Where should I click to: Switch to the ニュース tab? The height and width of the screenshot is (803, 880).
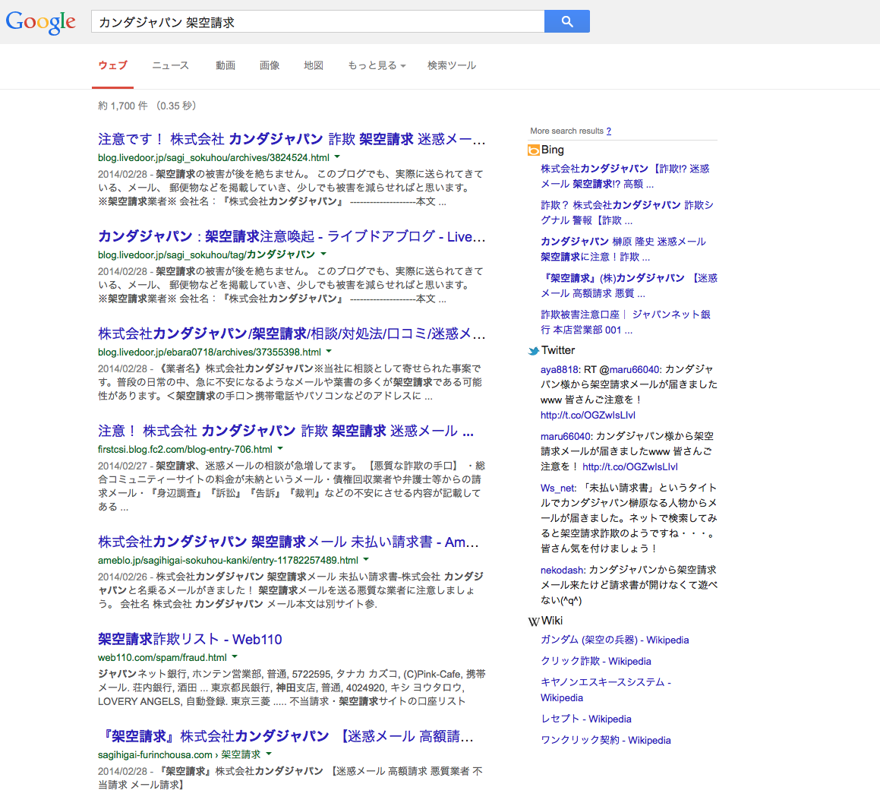coord(171,65)
